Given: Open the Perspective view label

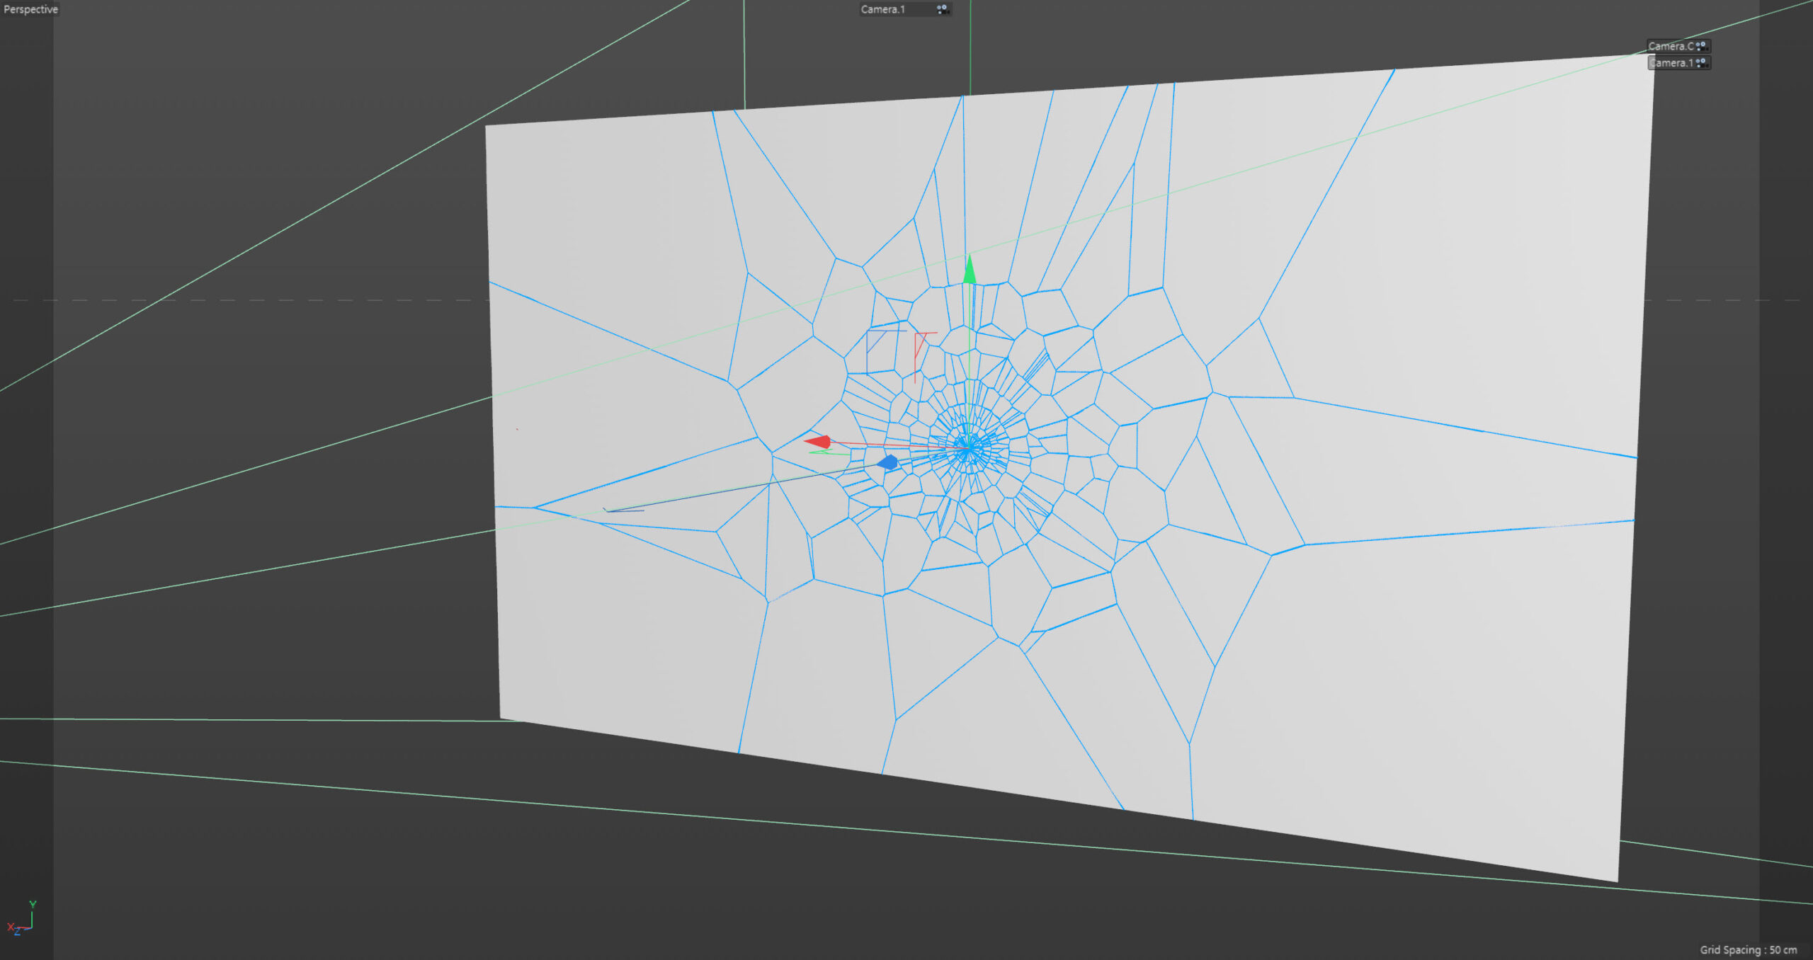Looking at the screenshot, I should (30, 9).
